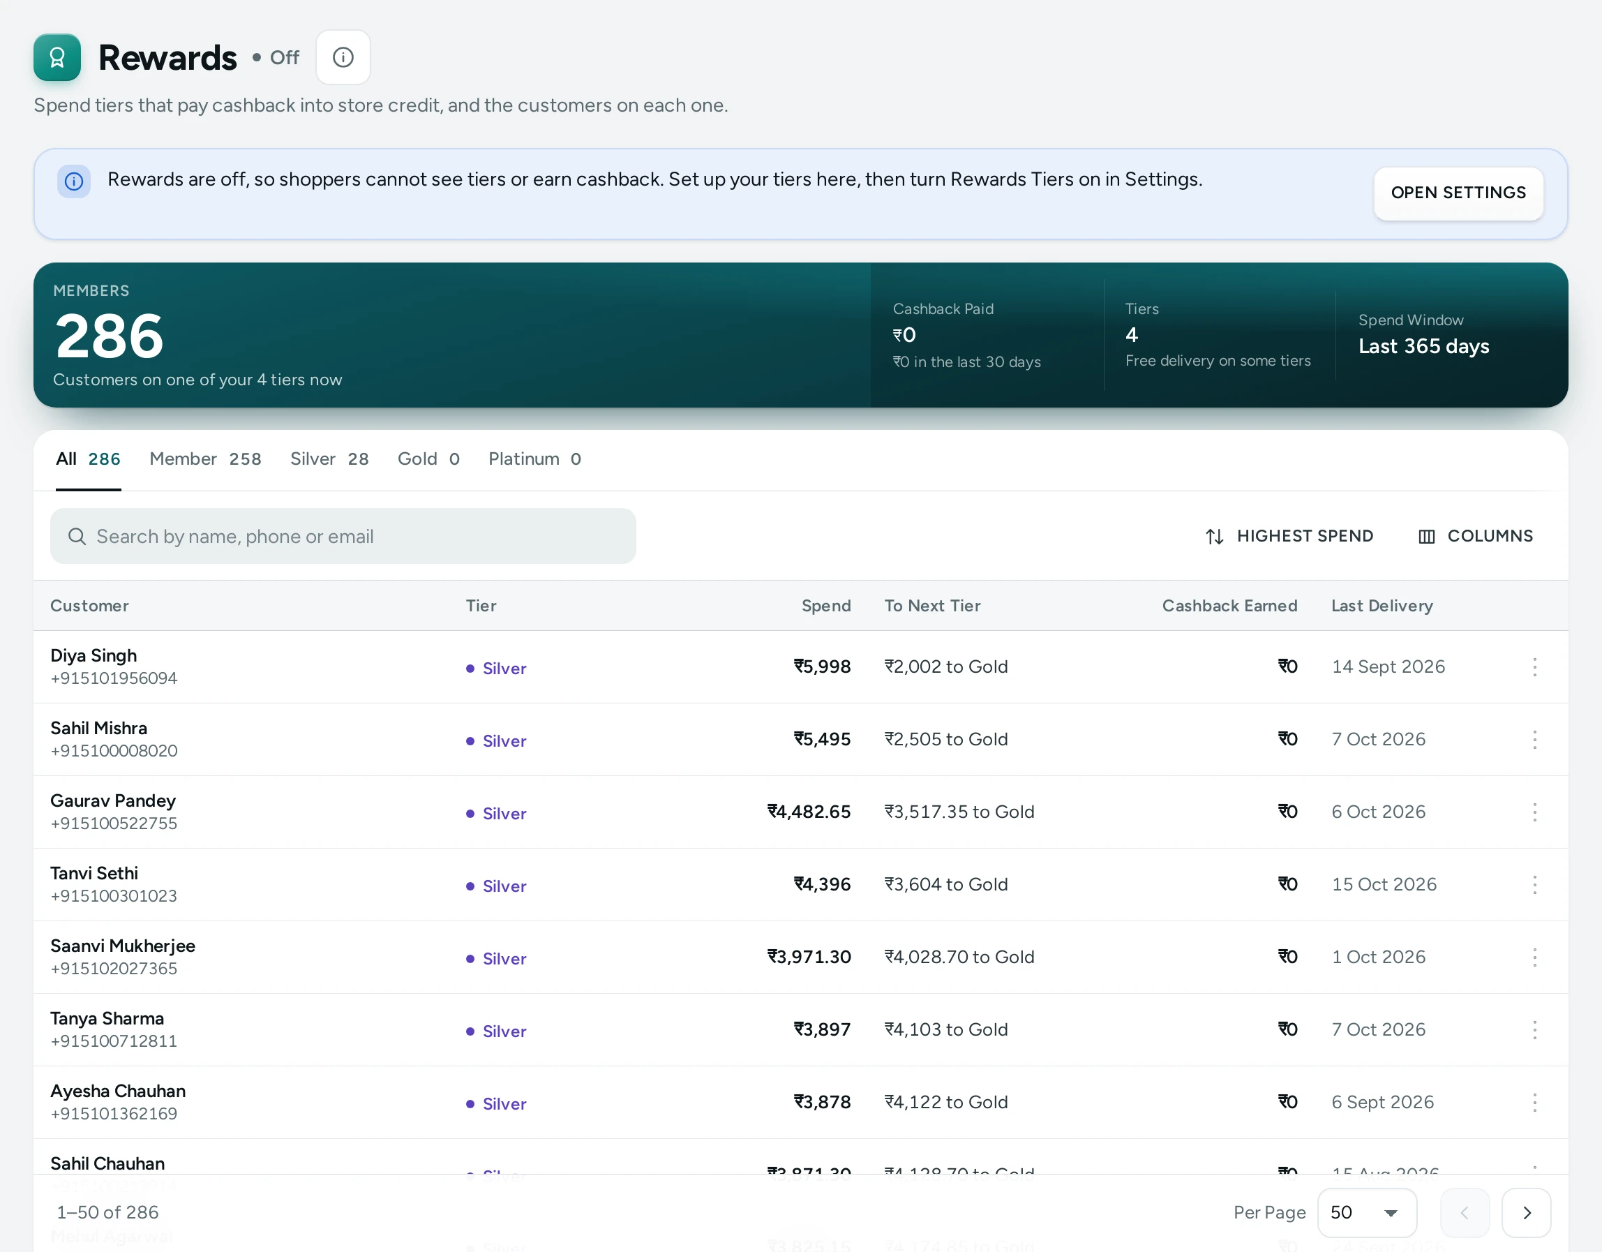The width and height of the screenshot is (1602, 1252).
Task: Open the Highest Spend sort menu
Action: (1289, 537)
